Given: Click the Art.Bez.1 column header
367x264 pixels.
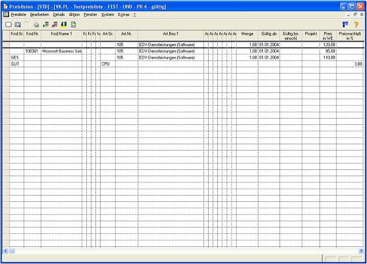Looking at the screenshot, I should click(x=170, y=34).
